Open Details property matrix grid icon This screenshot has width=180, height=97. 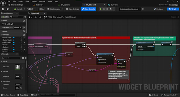23,58
